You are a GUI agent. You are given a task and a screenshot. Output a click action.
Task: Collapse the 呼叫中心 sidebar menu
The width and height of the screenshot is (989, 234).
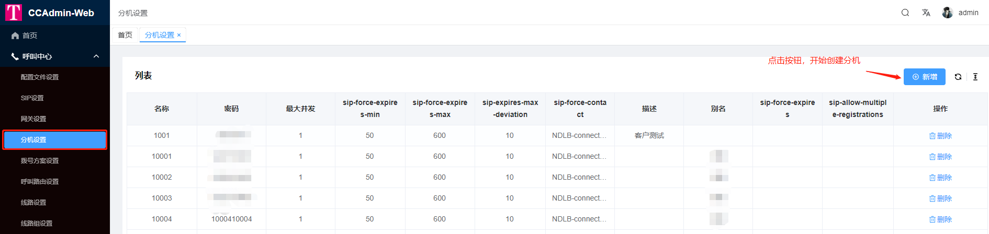(x=96, y=56)
